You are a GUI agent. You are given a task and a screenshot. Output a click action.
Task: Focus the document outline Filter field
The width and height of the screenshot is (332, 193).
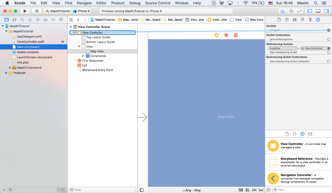[103, 190]
